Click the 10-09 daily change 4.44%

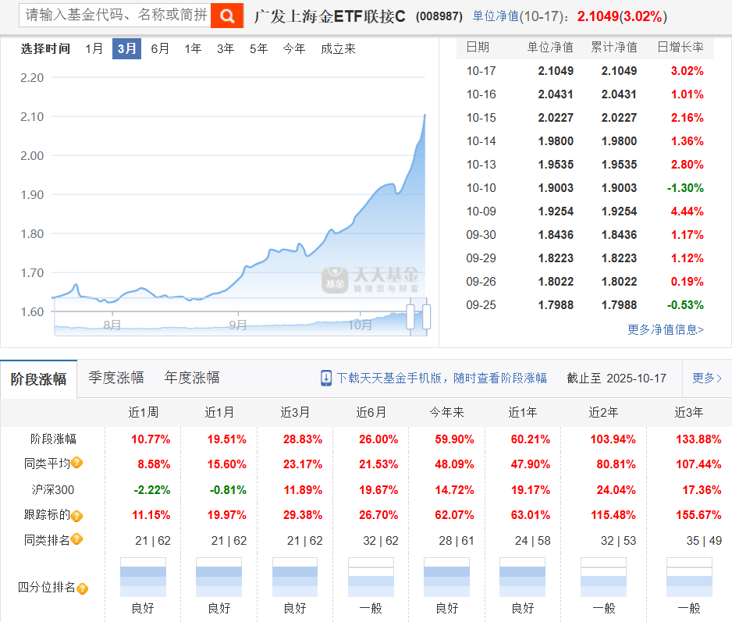pyautogui.click(x=687, y=211)
